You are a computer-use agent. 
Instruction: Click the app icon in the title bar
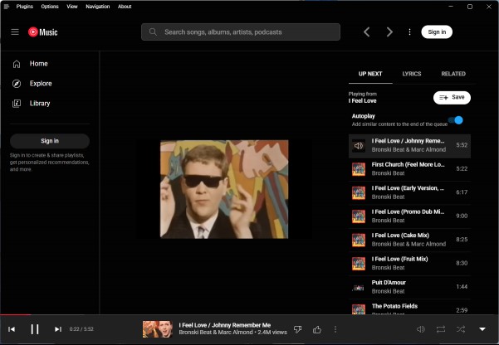6,7
